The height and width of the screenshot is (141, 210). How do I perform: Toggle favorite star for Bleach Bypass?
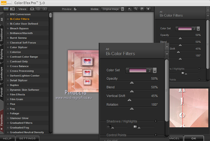[8, 28]
